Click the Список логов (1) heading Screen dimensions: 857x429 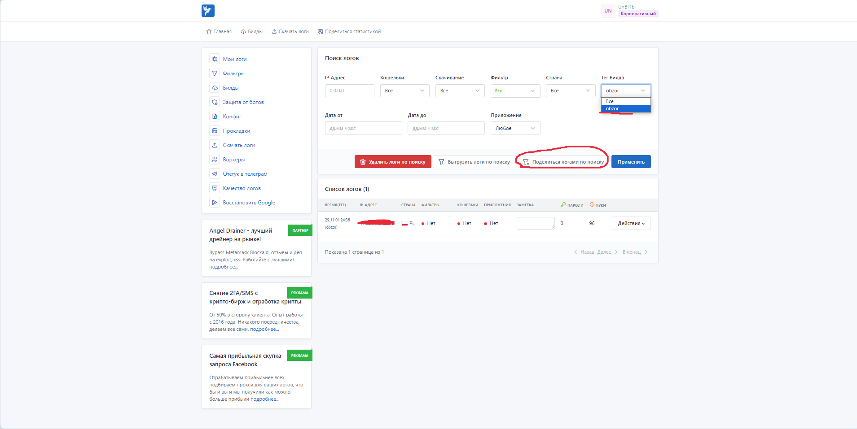click(x=347, y=189)
